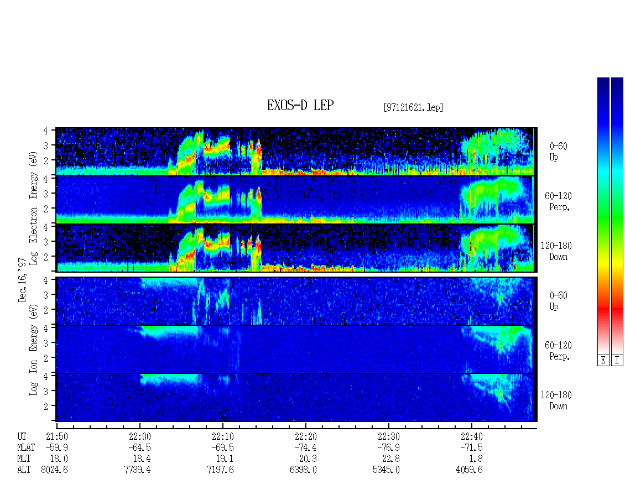Select the boxed I label under the color bar
Viewport: 625px width, 484px height.
617,361
